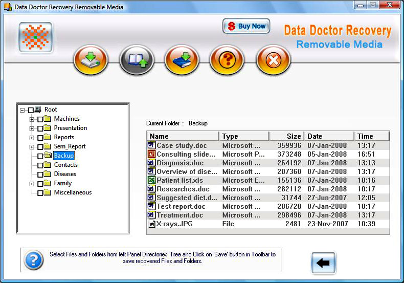Image resolution: width=404 pixels, height=283 pixels.
Task: Select the Root node label
Action: (x=51, y=110)
